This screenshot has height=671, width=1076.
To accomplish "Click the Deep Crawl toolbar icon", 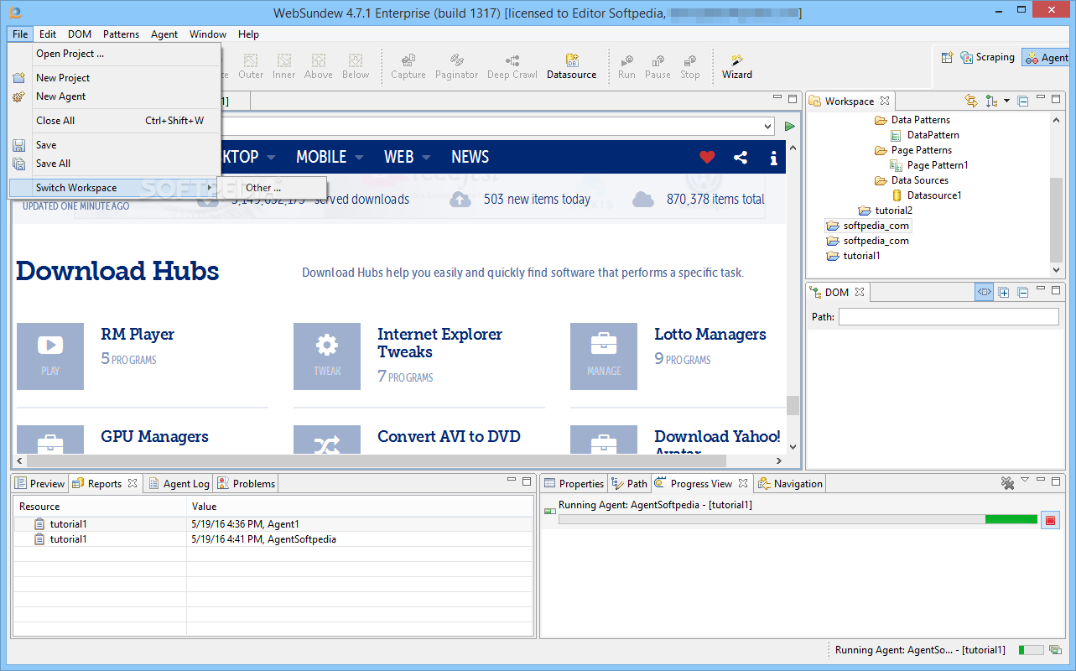I will (x=512, y=61).
